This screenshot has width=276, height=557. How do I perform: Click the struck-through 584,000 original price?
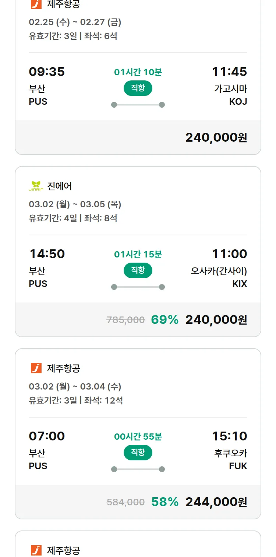(125, 502)
